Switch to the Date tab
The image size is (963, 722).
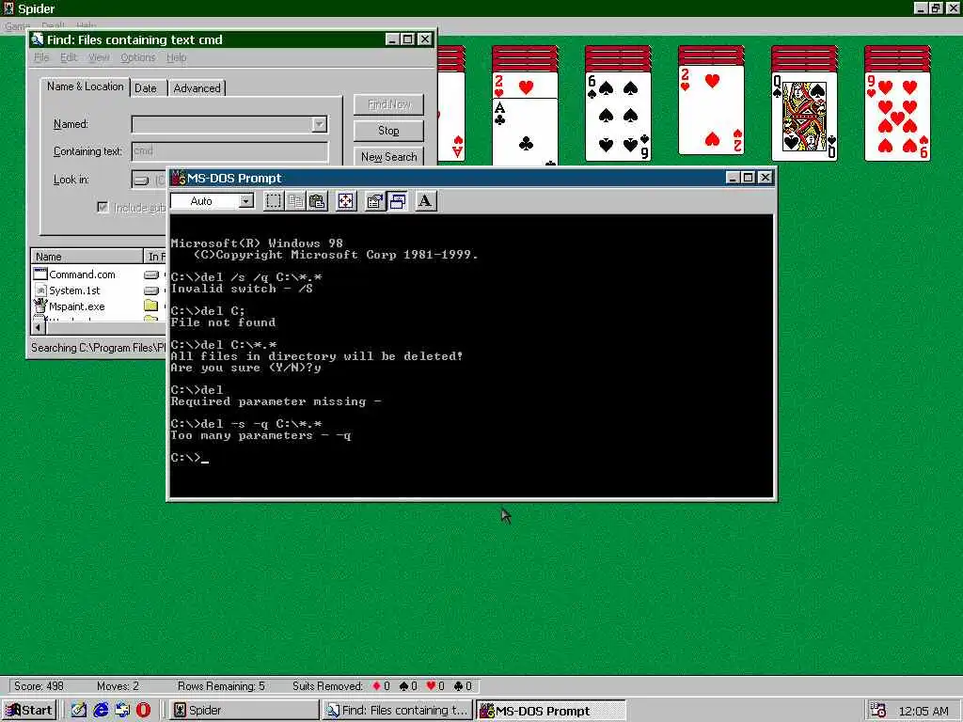146,88
